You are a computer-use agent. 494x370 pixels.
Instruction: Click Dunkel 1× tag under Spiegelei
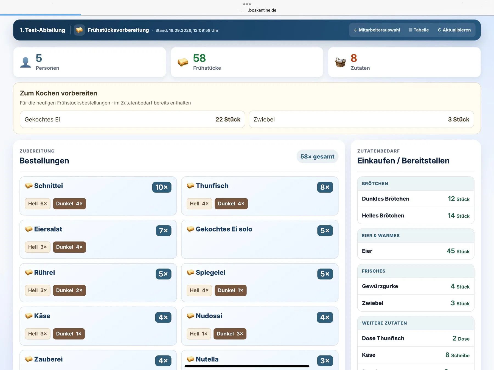point(231,290)
